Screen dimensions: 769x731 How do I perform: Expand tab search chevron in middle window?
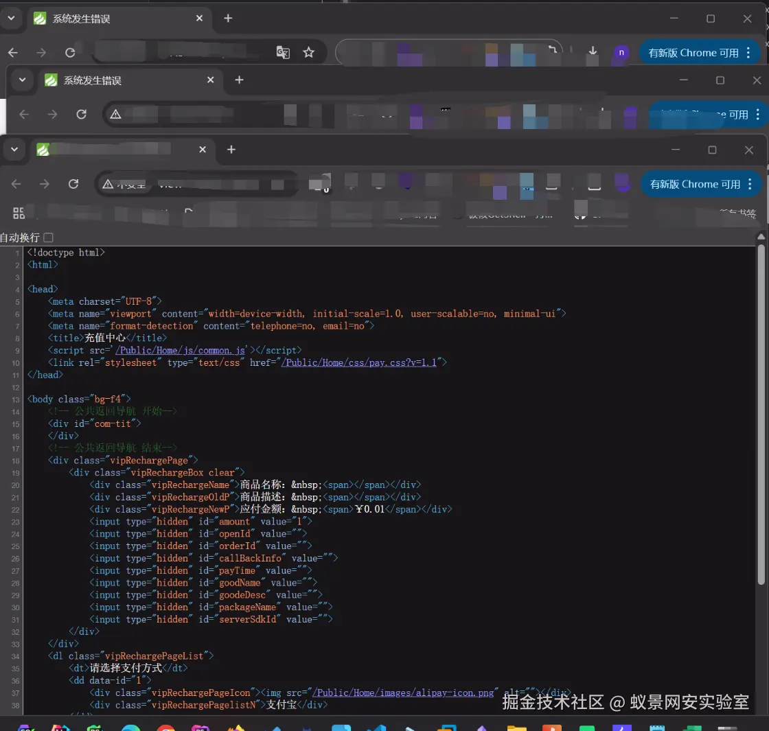(22, 80)
